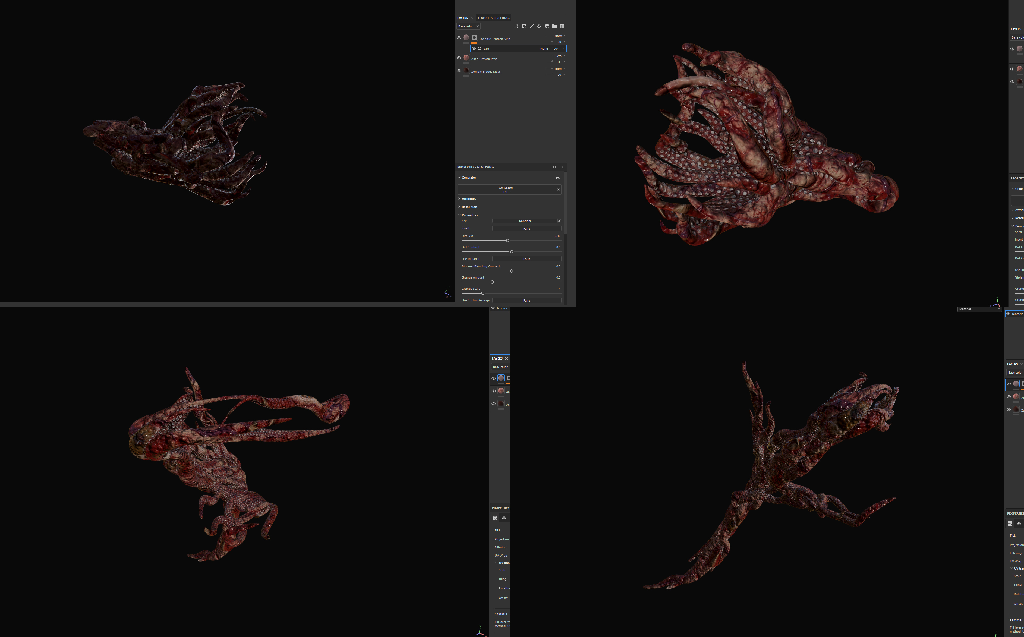The image size is (1024, 637).
Task: Open opacity 31 dropdown on Alien Growth Jaws
Action: [x=560, y=62]
